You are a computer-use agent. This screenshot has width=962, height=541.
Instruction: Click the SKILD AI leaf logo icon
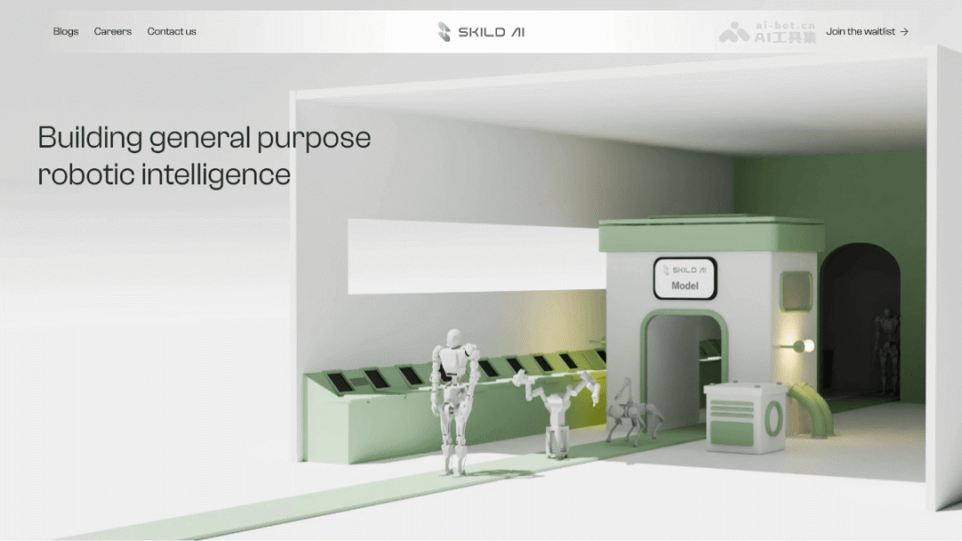(444, 32)
